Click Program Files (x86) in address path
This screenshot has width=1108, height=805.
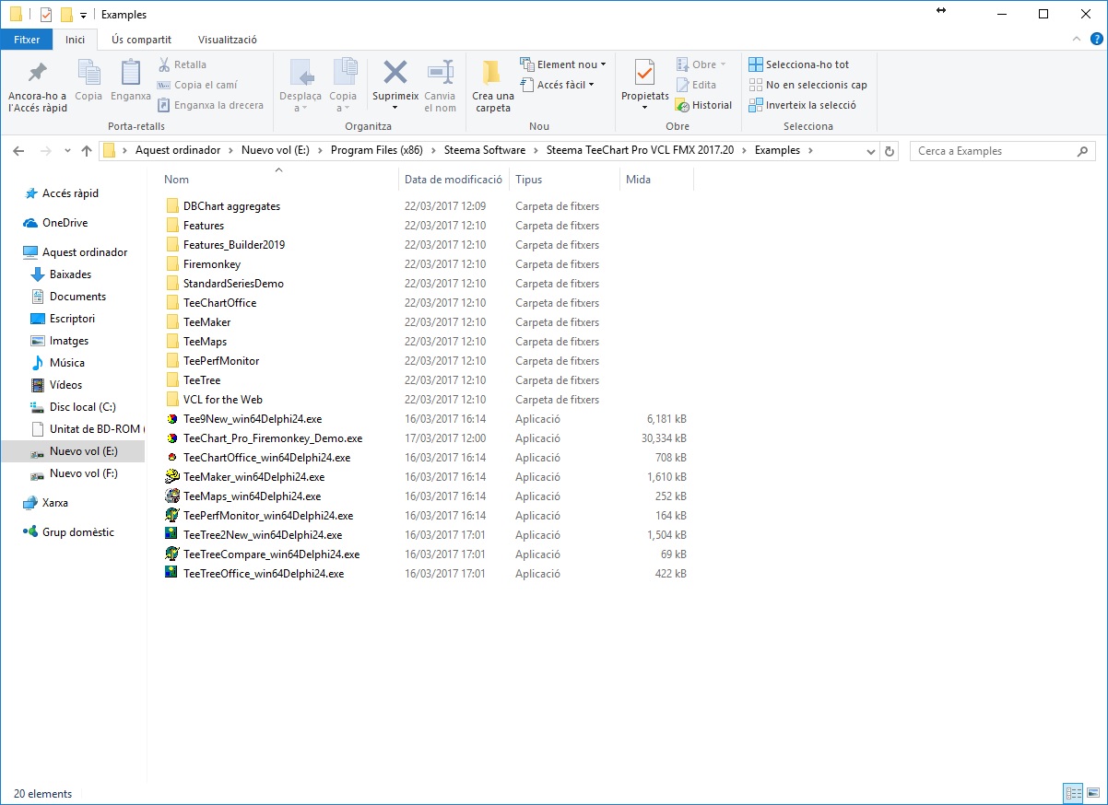(x=377, y=150)
